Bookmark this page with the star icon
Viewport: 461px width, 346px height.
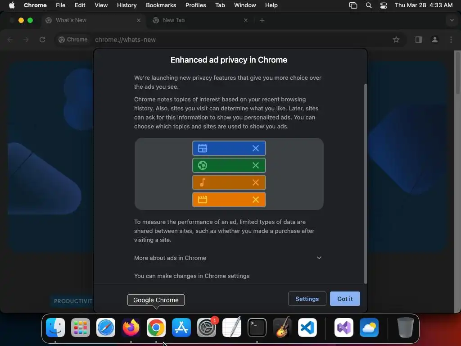click(396, 40)
